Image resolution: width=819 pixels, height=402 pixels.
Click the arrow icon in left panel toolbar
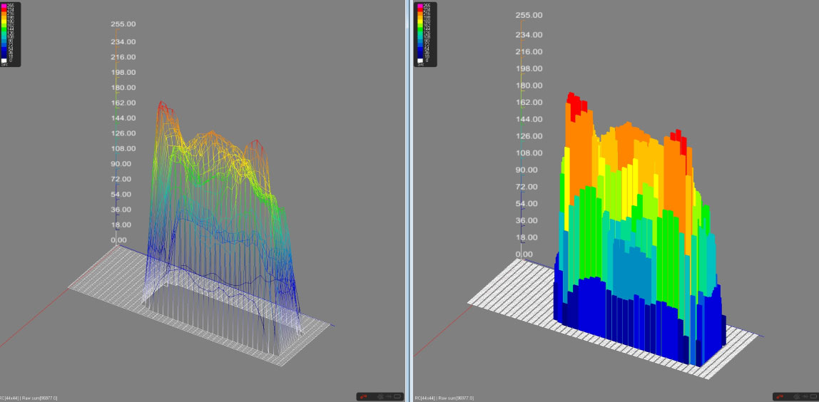coord(388,396)
